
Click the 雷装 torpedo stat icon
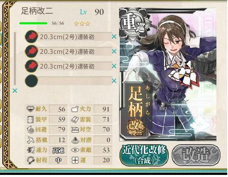click(x=75, y=119)
